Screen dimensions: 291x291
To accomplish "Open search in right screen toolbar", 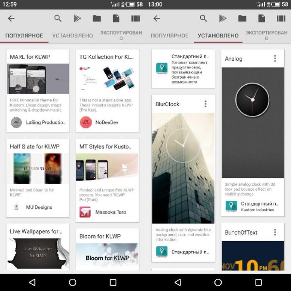I will 203,18.
